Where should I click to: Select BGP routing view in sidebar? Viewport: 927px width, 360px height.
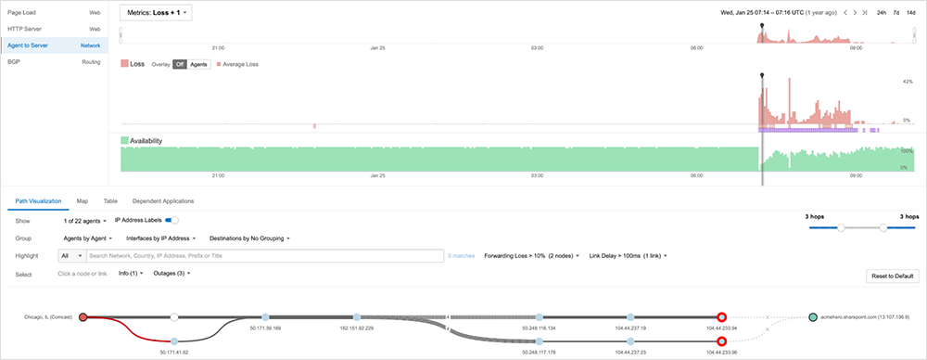[x=55, y=61]
